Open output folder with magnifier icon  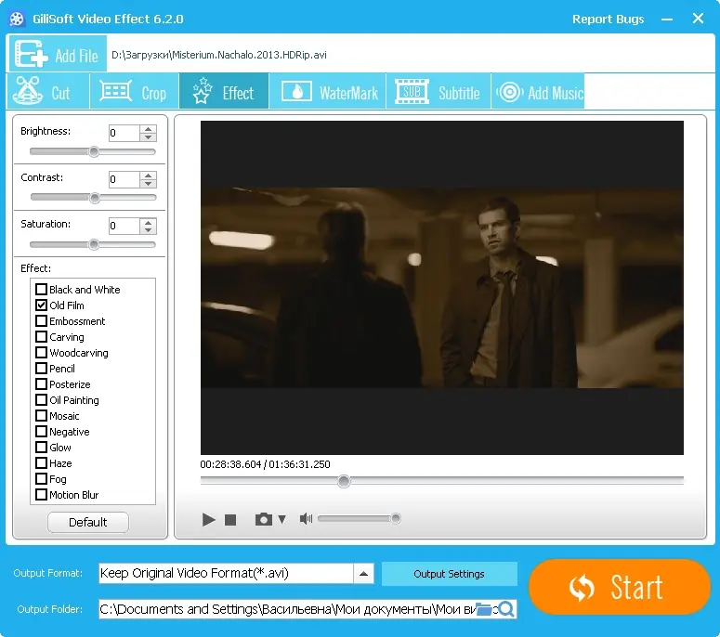(506, 609)
